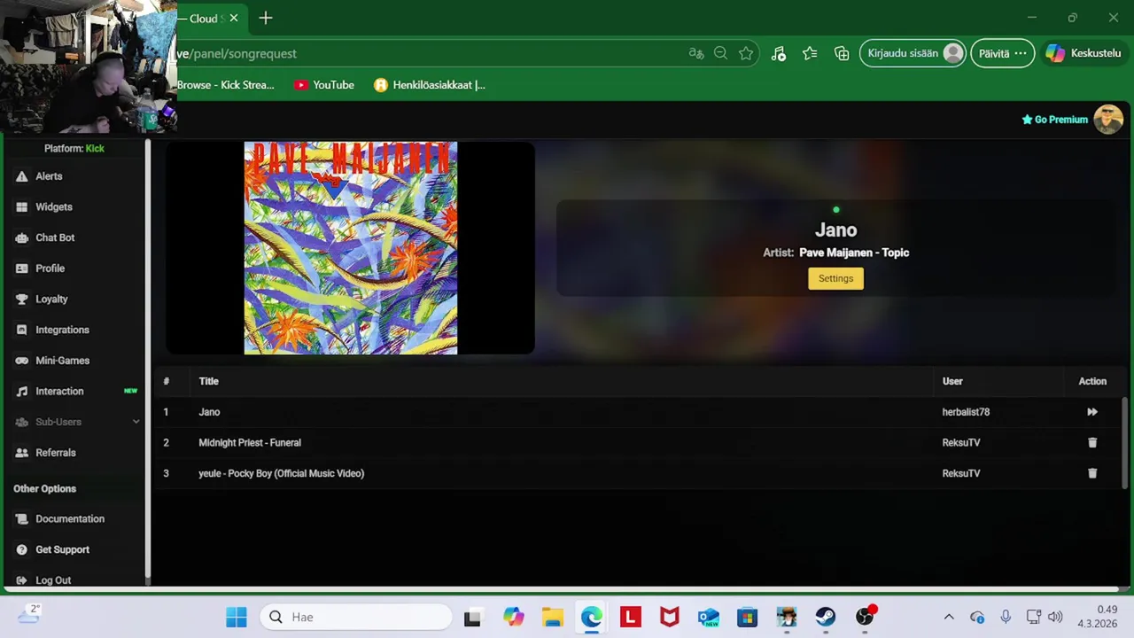This screenshot has height=638, width=1134.
Task: Open Referrals page
Action: pos(55,453)
